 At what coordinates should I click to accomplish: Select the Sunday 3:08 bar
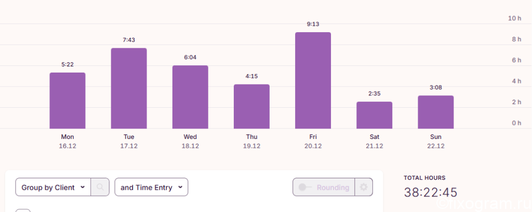[x=436, y=112]
